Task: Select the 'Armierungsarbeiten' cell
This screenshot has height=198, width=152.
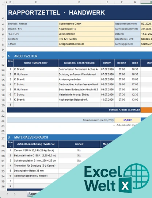Action: (79, 79)
